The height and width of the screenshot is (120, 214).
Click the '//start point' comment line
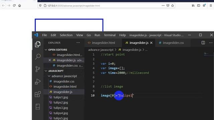coord(113,55)
